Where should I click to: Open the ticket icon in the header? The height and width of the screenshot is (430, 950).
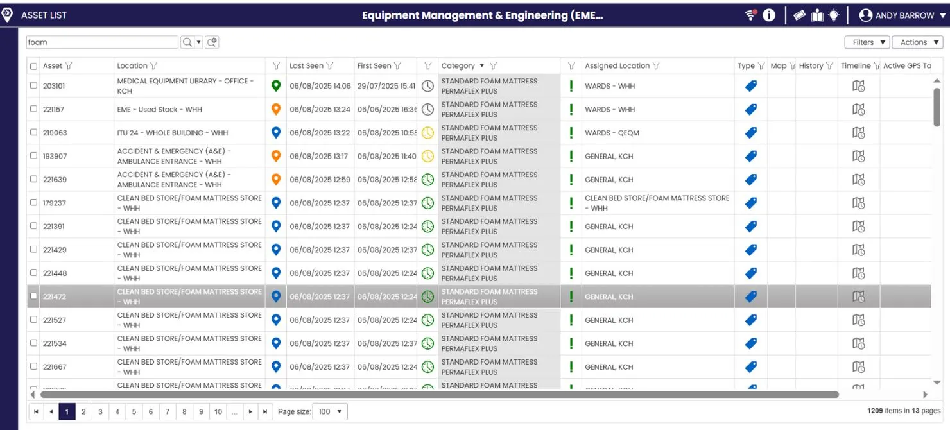click(x=799, y=14)
